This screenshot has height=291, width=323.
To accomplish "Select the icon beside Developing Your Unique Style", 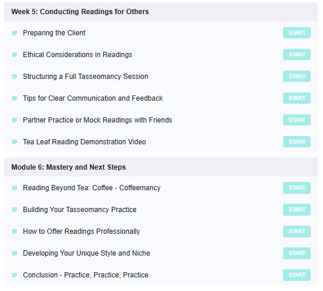I will click(x=15, y=253).
